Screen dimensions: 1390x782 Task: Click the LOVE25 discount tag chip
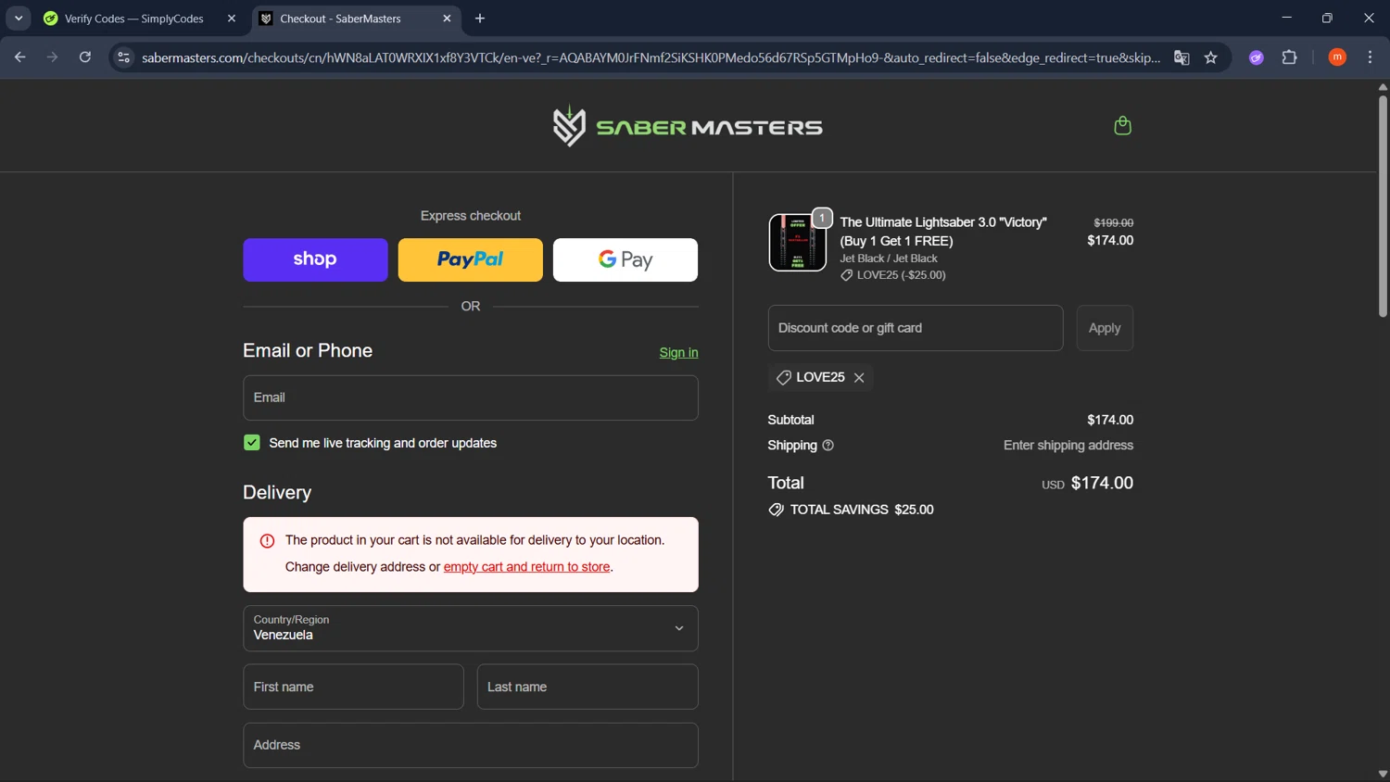pos(820,378)
